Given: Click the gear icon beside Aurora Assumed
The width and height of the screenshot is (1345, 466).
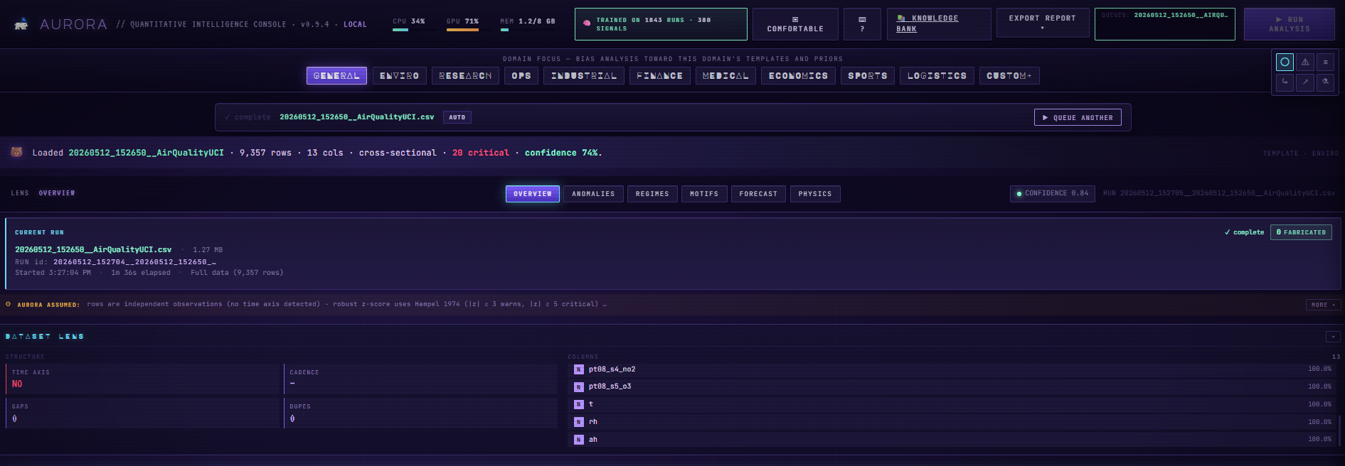Looking at the screenshot, I should (x=9, y=304).
